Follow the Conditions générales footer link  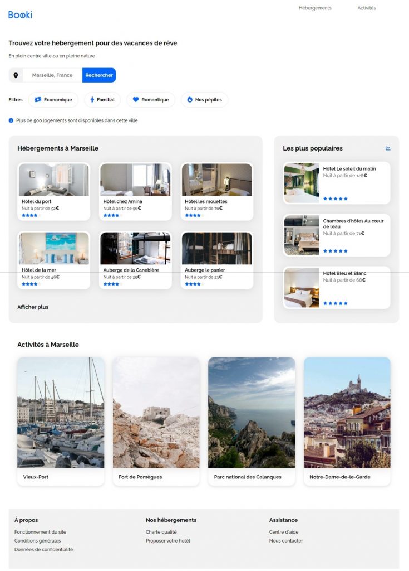click(x=38, y=541)
